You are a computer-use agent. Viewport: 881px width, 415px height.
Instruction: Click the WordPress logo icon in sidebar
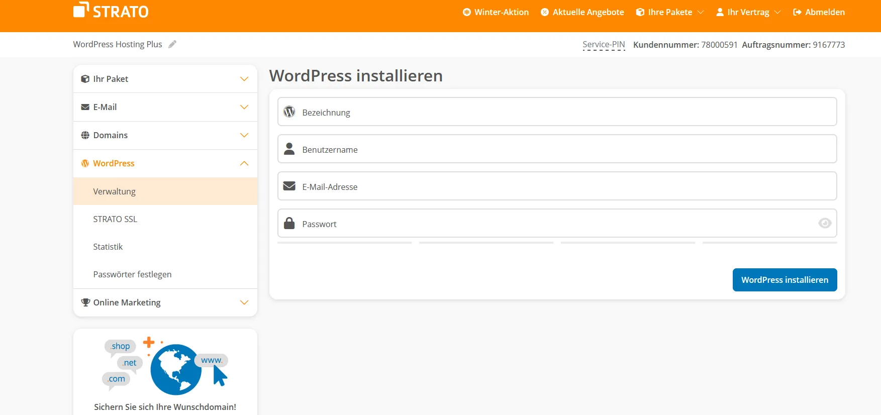85,163
